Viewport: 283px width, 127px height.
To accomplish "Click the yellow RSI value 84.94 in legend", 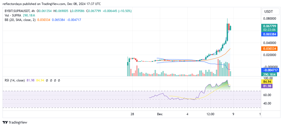I will (40, 80).
